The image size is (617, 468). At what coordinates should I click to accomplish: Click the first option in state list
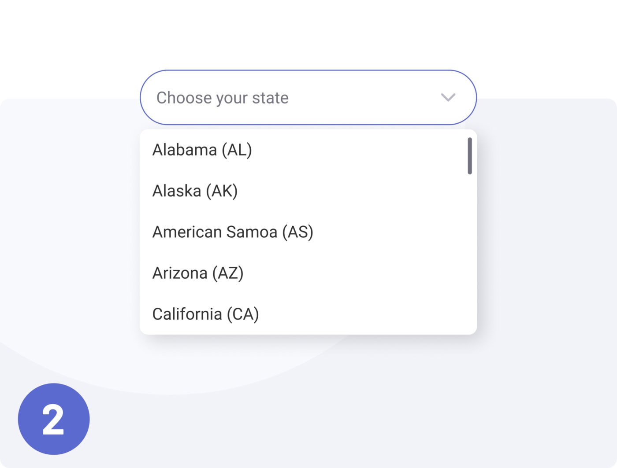pyautogui.click(x=202, y=150)
